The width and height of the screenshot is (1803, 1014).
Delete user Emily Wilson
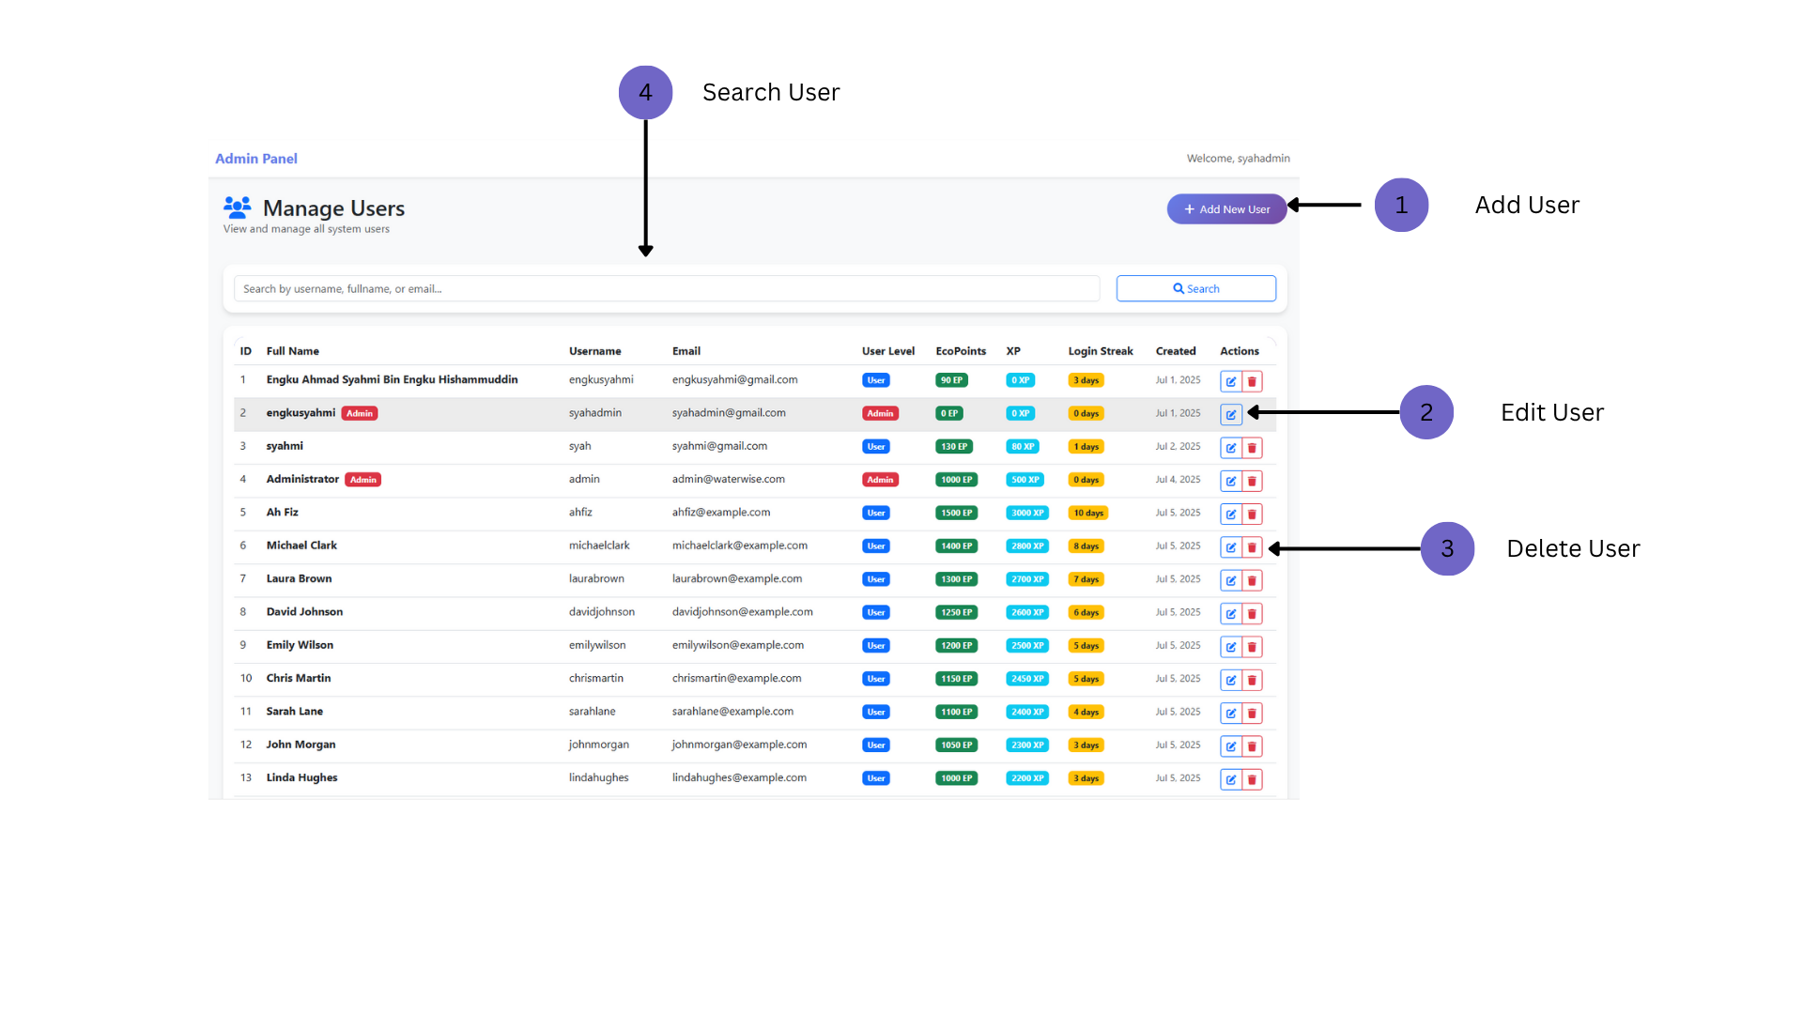(1252, 647)
